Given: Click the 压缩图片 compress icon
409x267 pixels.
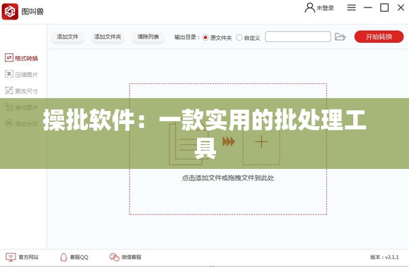Looking at the screenshot, I should click(9, 74).
